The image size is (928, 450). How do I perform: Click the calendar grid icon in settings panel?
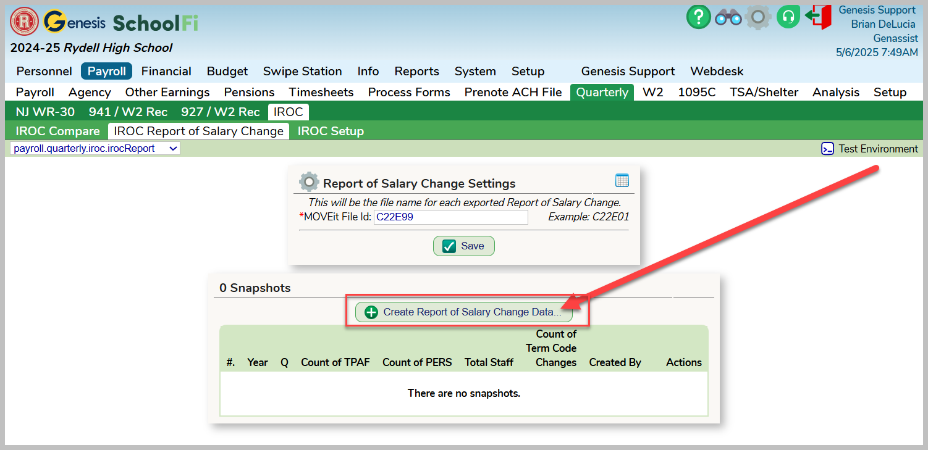pyautogui.click(x=622, y=180)
